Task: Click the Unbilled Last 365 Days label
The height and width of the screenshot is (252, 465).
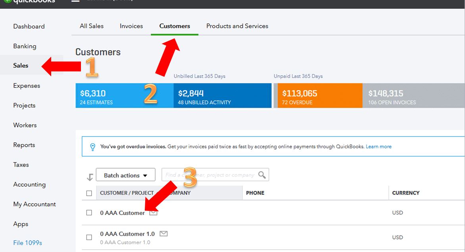Action: pos(200,76)
